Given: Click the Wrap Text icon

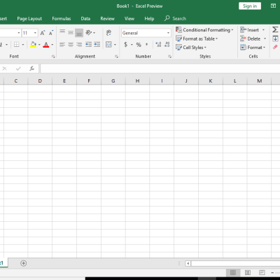Looking at the screenshot, I should point(108,33).
